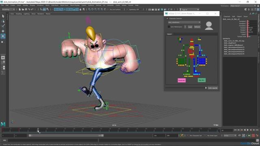Open the No Character Set dropdown

196,135
